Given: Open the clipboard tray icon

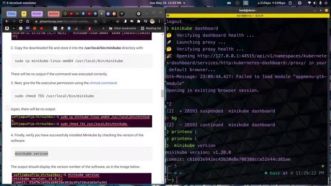Looking at the screenshot, I should [x=290, y=3].
